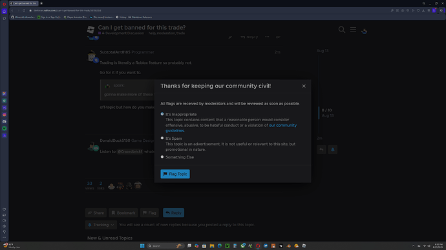Click the Share button below the topic
Image resolution: width=446 pixels, height=250 pixels.
[x=96, y=213]
